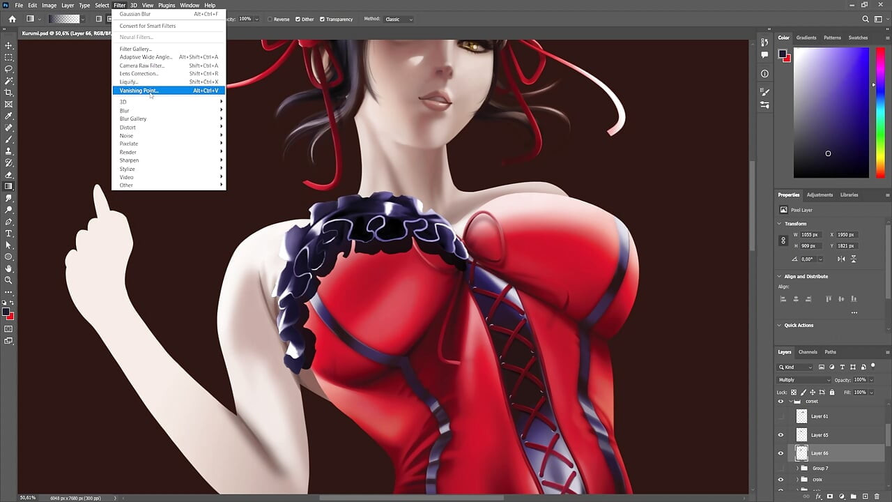Select the Gradient tool

point(9,186)
